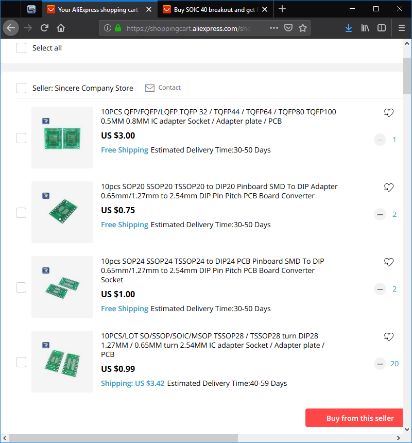
Task: Save page to Pocket icon
Action: point(288,28)
